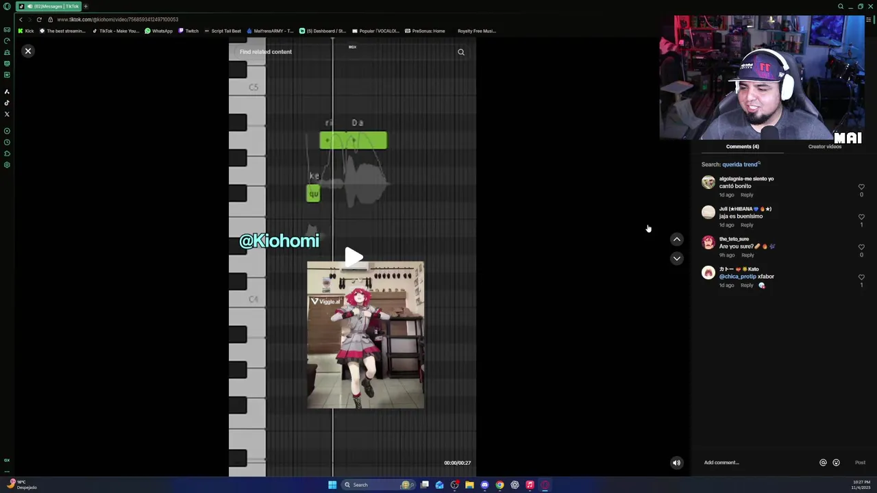Screen dimensions: 877x493
Task: Open the Windows Start menu
Action: point(332,485)
